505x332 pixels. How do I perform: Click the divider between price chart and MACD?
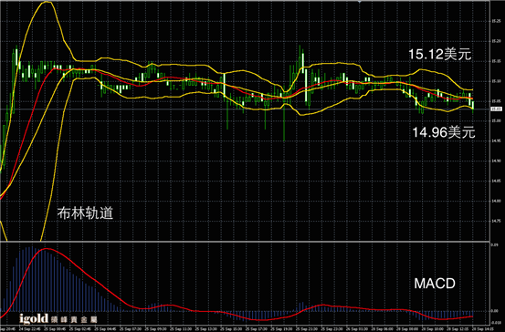point(245,242)
